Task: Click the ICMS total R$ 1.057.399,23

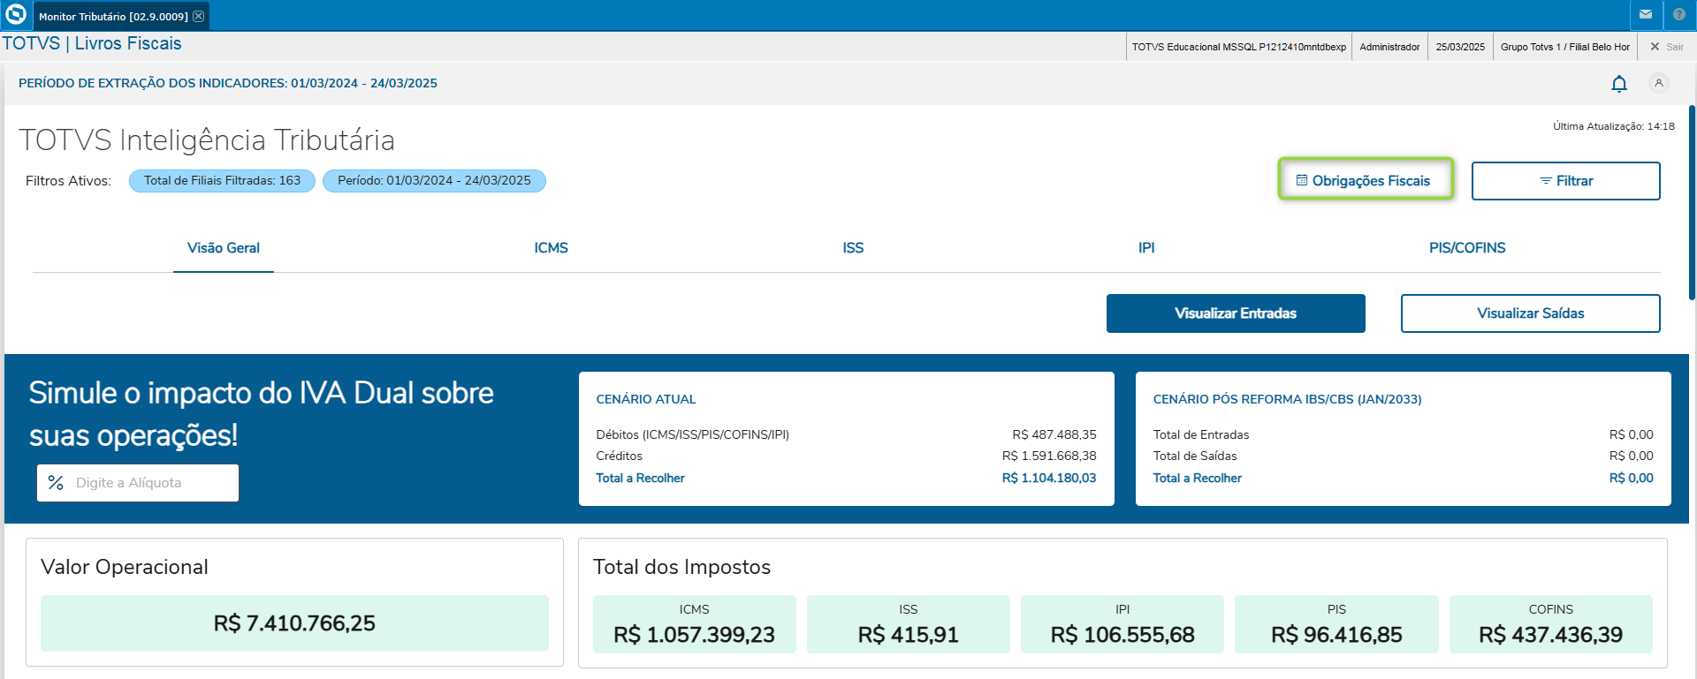Action: (x=694, y=635)
